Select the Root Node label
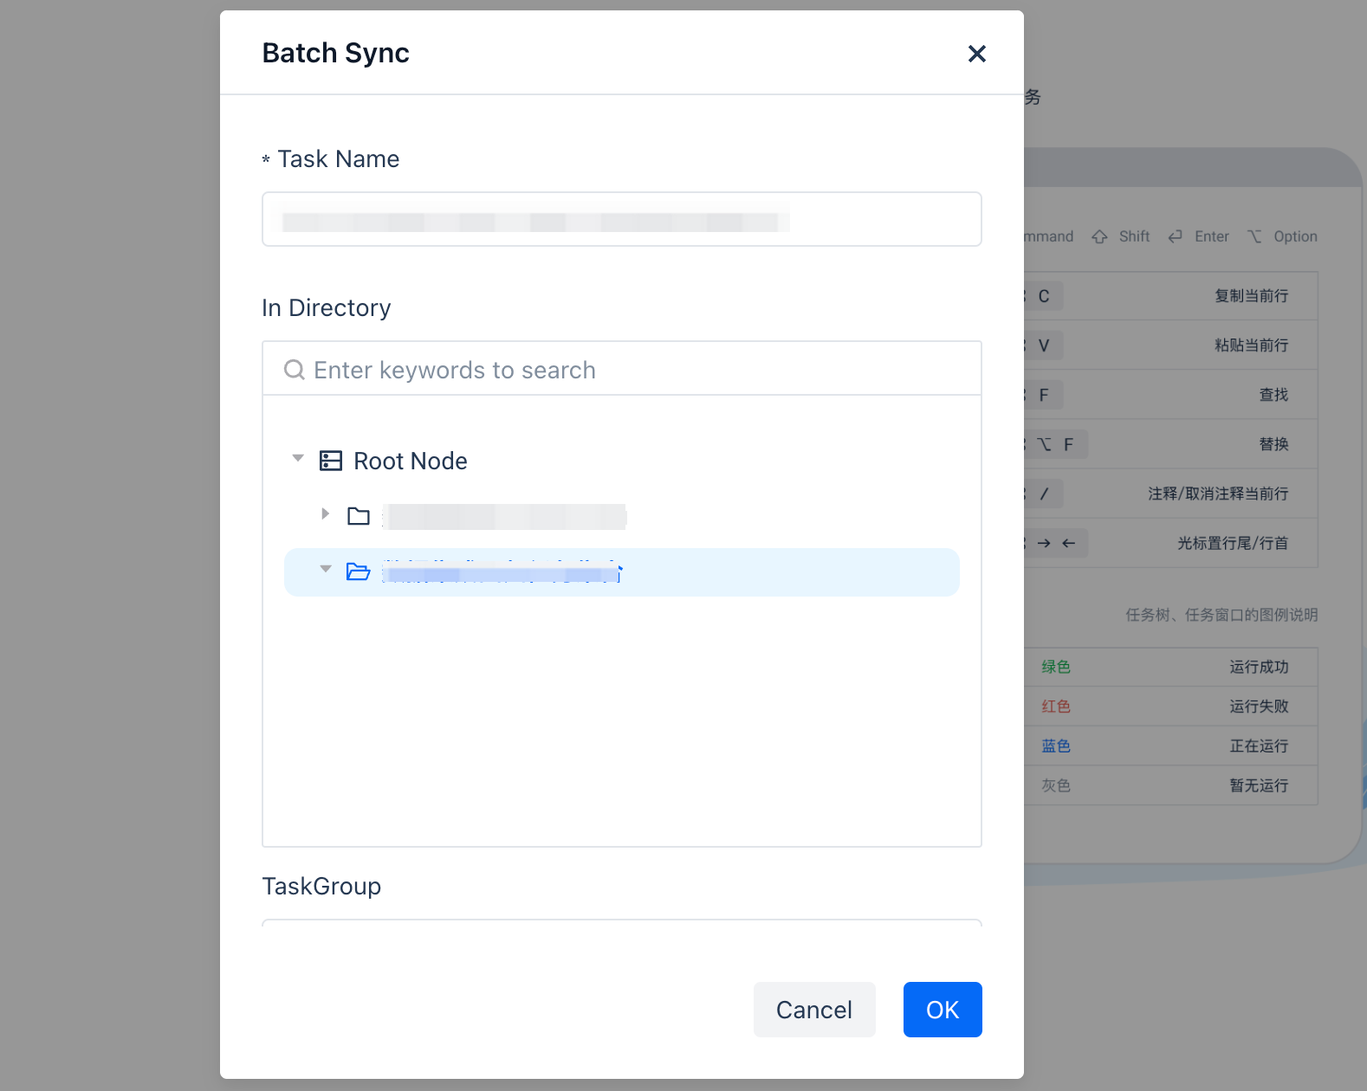This screenshot has width=1367, height=1091. 410,461
